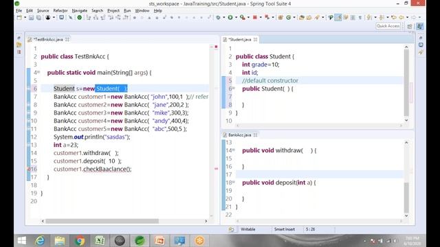Collapse the main method fold on line 4

pos(38,72)
